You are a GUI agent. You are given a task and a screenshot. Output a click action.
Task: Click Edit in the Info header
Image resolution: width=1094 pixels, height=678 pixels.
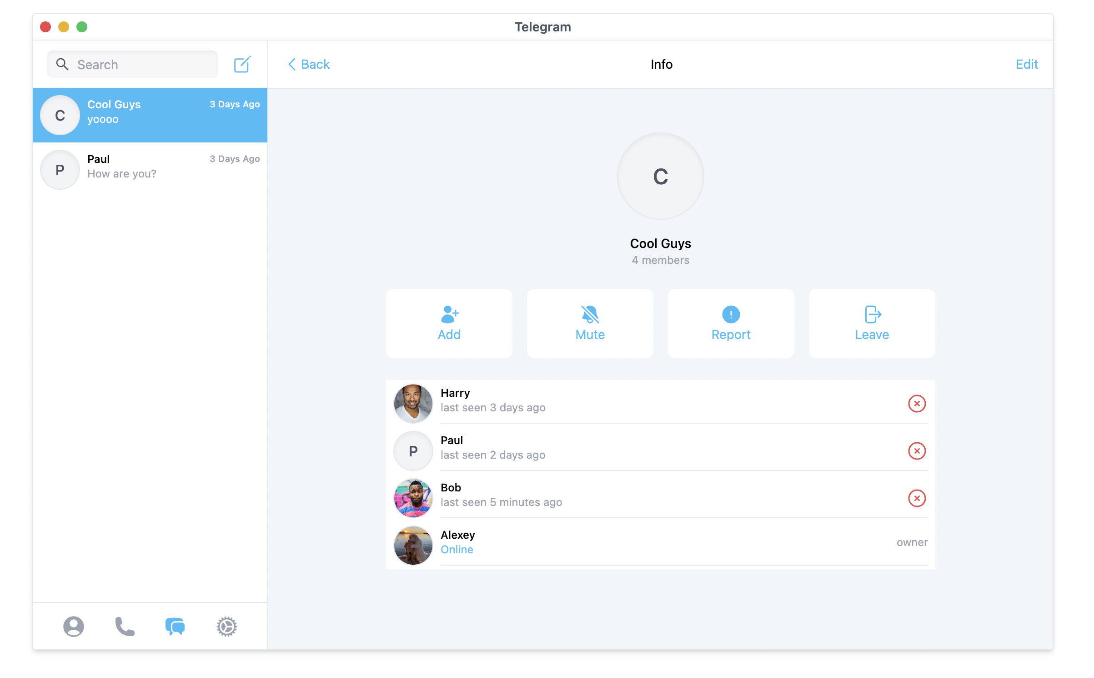pyautogui.click(x=1027, y=64)
